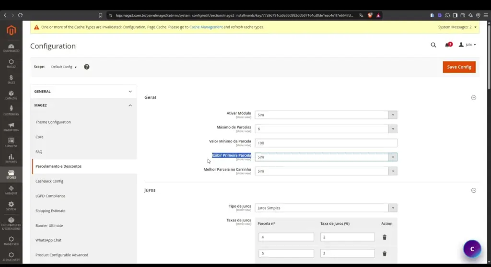491x267 pixels.
Task: Click the Taxa de Juros field in row 5
Action: click(347, 253)
